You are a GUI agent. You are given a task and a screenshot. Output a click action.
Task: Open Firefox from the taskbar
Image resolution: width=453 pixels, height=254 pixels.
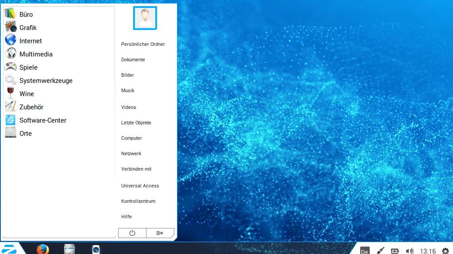click(42, 249)
